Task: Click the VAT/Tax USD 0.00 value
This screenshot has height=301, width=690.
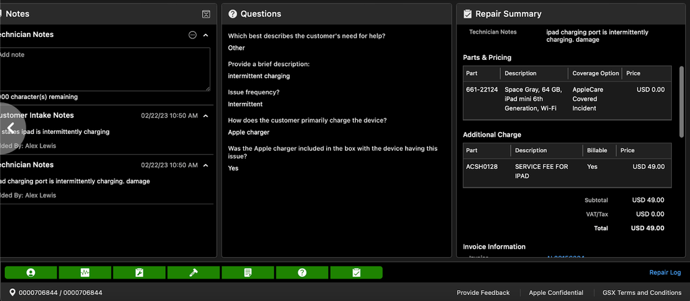Action: pos(650,214)
